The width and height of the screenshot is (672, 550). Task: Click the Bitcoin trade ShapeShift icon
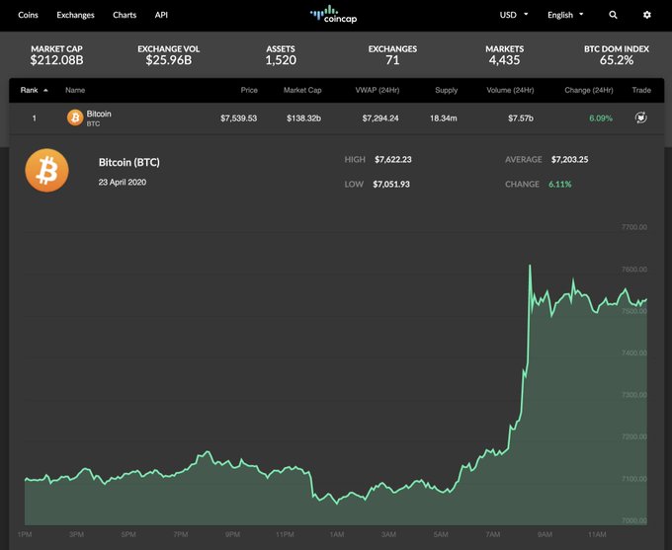[640, 118]
